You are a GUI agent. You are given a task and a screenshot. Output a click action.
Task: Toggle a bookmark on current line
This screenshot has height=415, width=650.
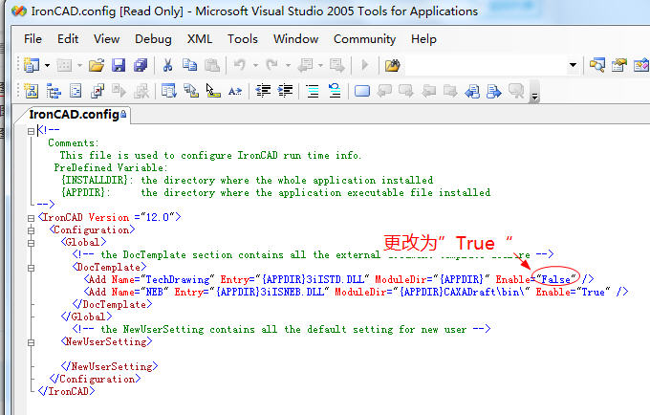coord(362,91)
